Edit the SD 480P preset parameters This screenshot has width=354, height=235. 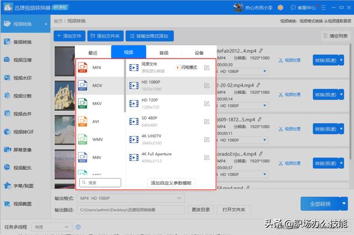click(x=206, y=122)
